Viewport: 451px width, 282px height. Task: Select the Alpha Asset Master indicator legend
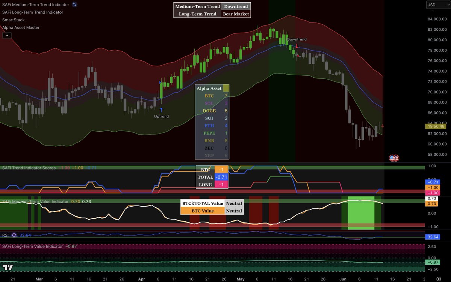click(x=21, y=27)
